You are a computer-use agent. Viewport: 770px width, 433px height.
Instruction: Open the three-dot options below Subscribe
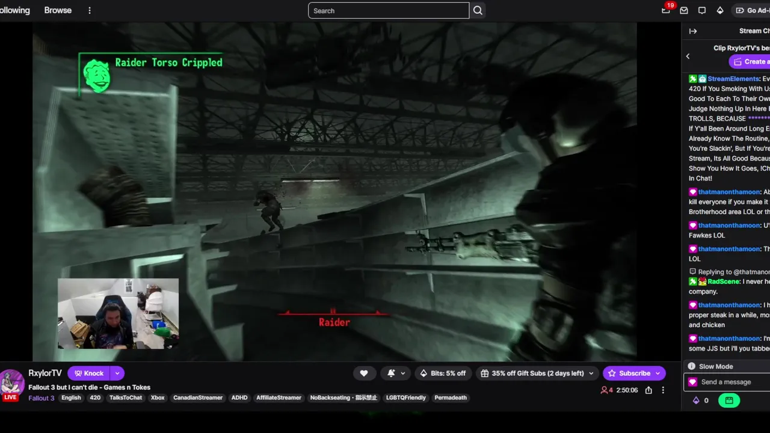click(663, 390)
